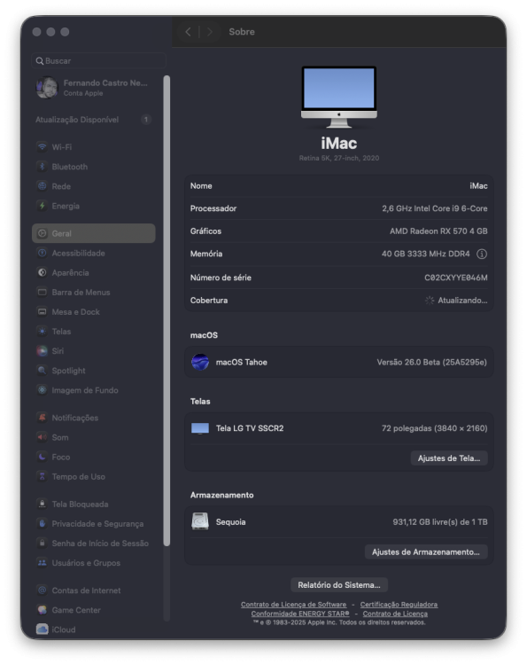Open the Som speaker icon
The image size is (527, 665).
pyautogui.click(x=42, y=437)
